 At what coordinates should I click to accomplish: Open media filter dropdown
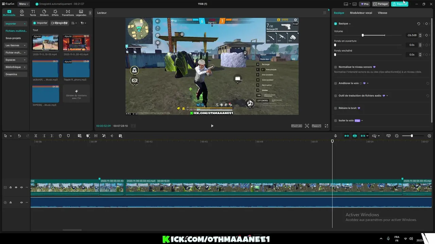[x=83, y=23]
